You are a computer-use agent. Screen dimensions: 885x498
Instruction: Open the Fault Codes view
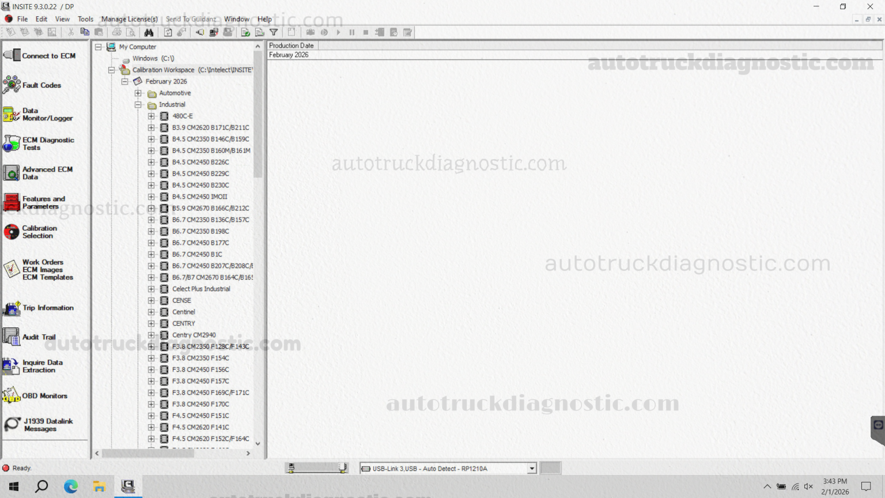[x=32, y=85]
